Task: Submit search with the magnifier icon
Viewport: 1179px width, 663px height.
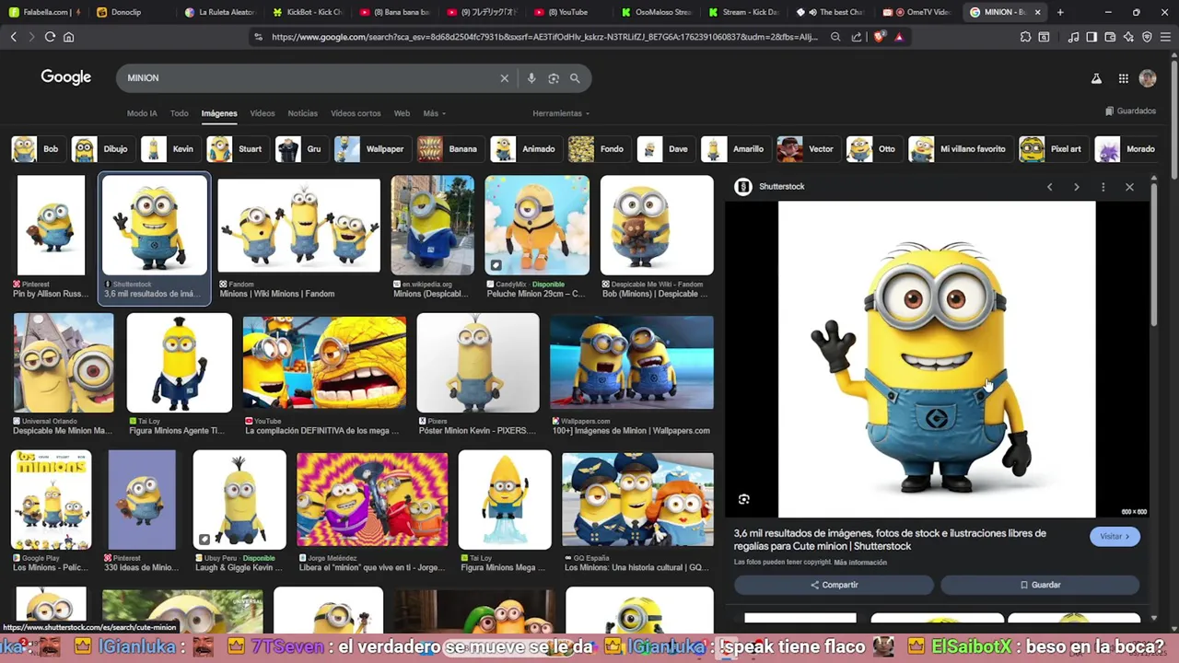Action: click(x=575, y=78)
